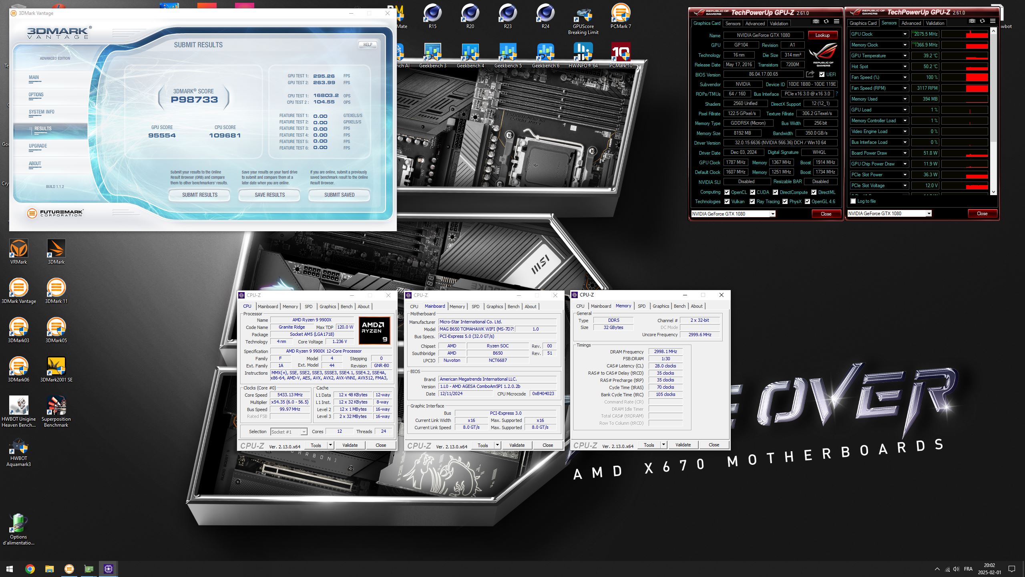
Task: Open the PCMark 7 desktop icon
Action: pyautogui.click(x=621, y=16)
